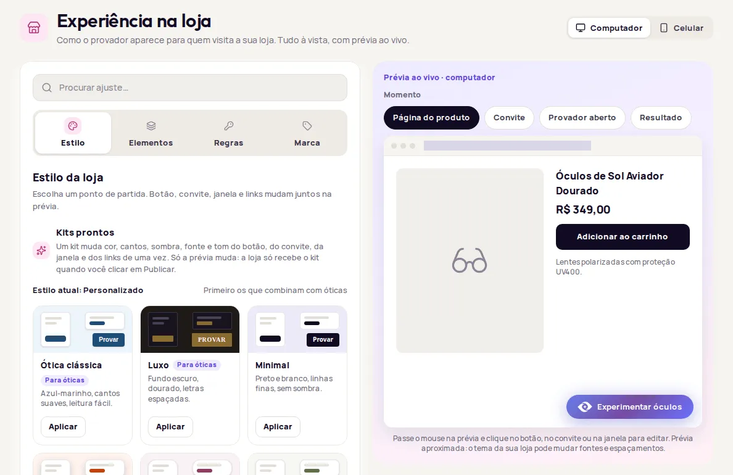Click the preview browser address bar
The image size is (733, 475).
[x=507, y=146]
